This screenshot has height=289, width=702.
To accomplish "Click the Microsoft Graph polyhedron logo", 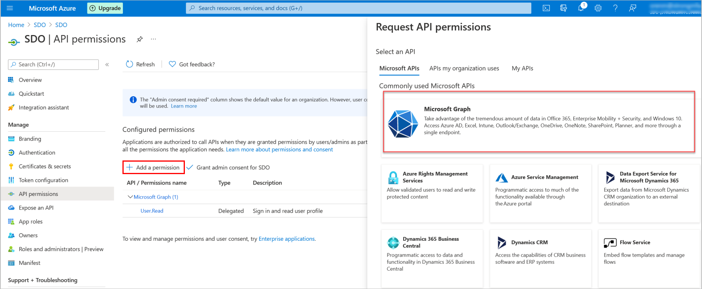I will (403, 124).
